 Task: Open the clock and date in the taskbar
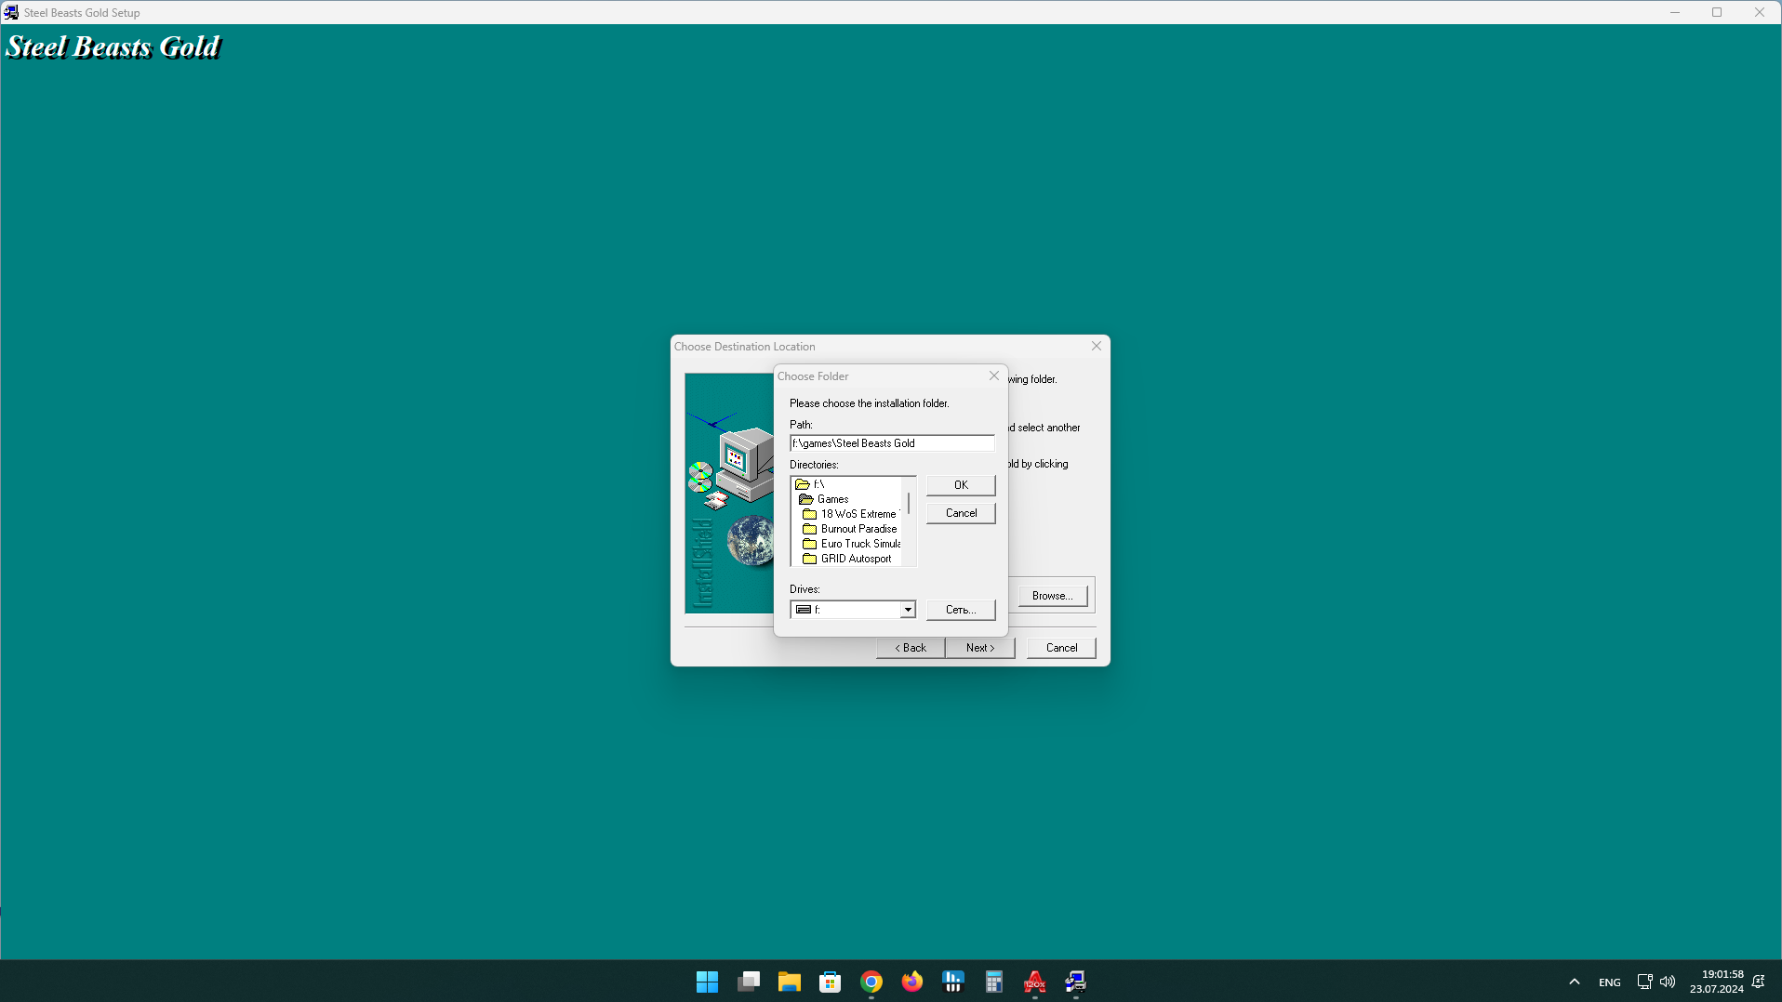[x=1717, y=982]
